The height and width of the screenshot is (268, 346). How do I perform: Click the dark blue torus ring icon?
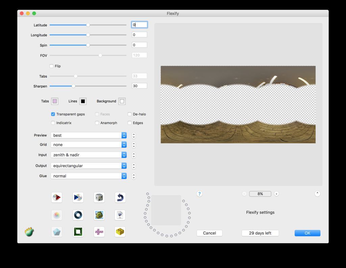tap(78, 215)
